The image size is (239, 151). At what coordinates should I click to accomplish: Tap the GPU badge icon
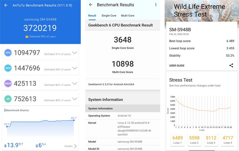[8, 68]
